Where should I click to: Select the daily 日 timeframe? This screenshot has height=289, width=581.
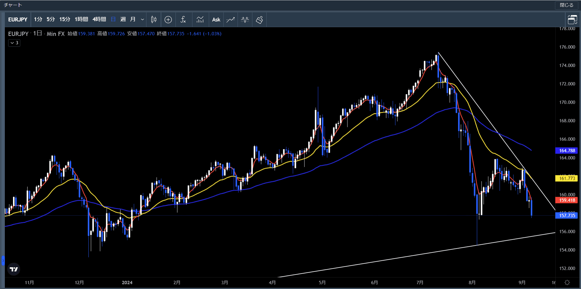113,20
